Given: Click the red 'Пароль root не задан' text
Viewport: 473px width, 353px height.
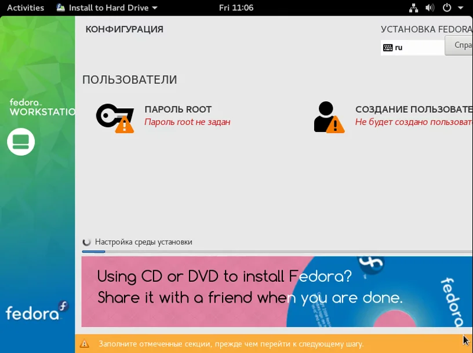Looking at the screenshot, I should 187,122.
